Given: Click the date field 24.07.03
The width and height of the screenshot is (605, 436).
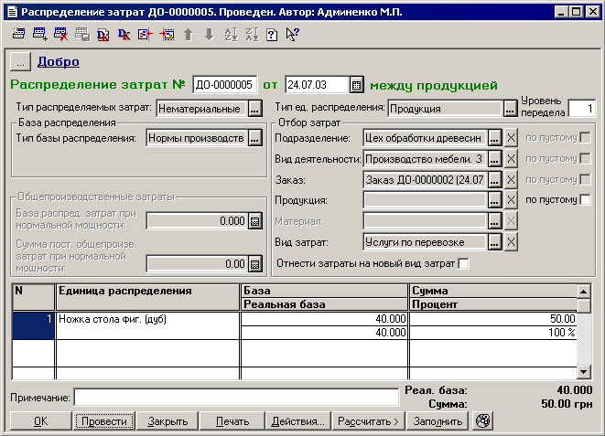Looking at the screenshot, I should point(318,85).
